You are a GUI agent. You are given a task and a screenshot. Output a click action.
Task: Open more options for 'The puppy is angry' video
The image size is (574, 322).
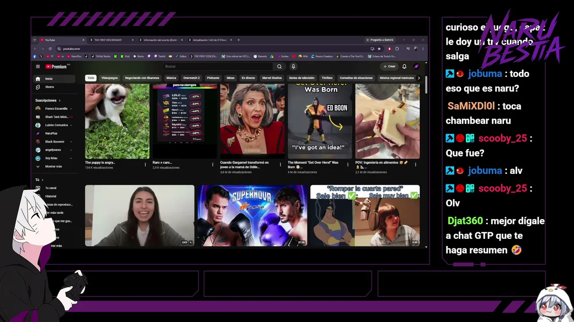(145, 165)
